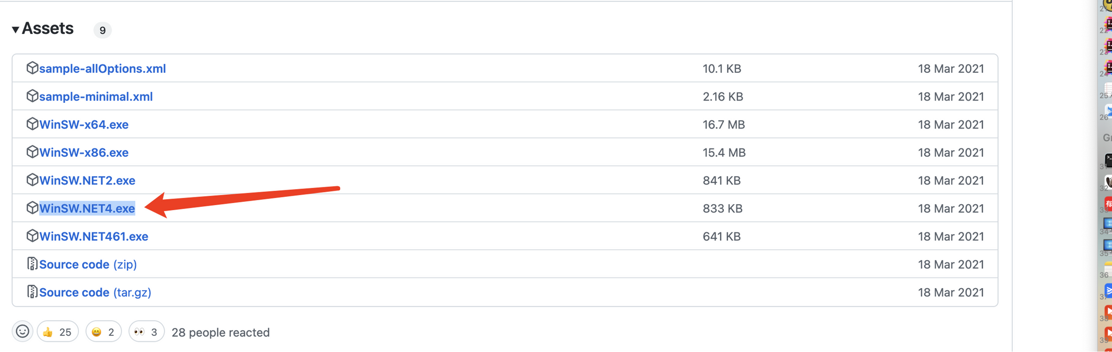Download Source code (tar.gz)
This screenshot has height=352, width=1112.
tap(95, 292)
